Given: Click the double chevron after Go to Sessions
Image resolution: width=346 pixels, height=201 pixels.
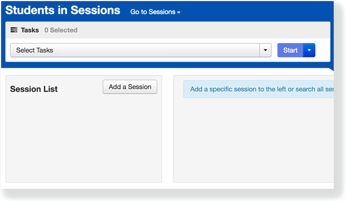Looking at the screenshot, I should tap(178, 12).
